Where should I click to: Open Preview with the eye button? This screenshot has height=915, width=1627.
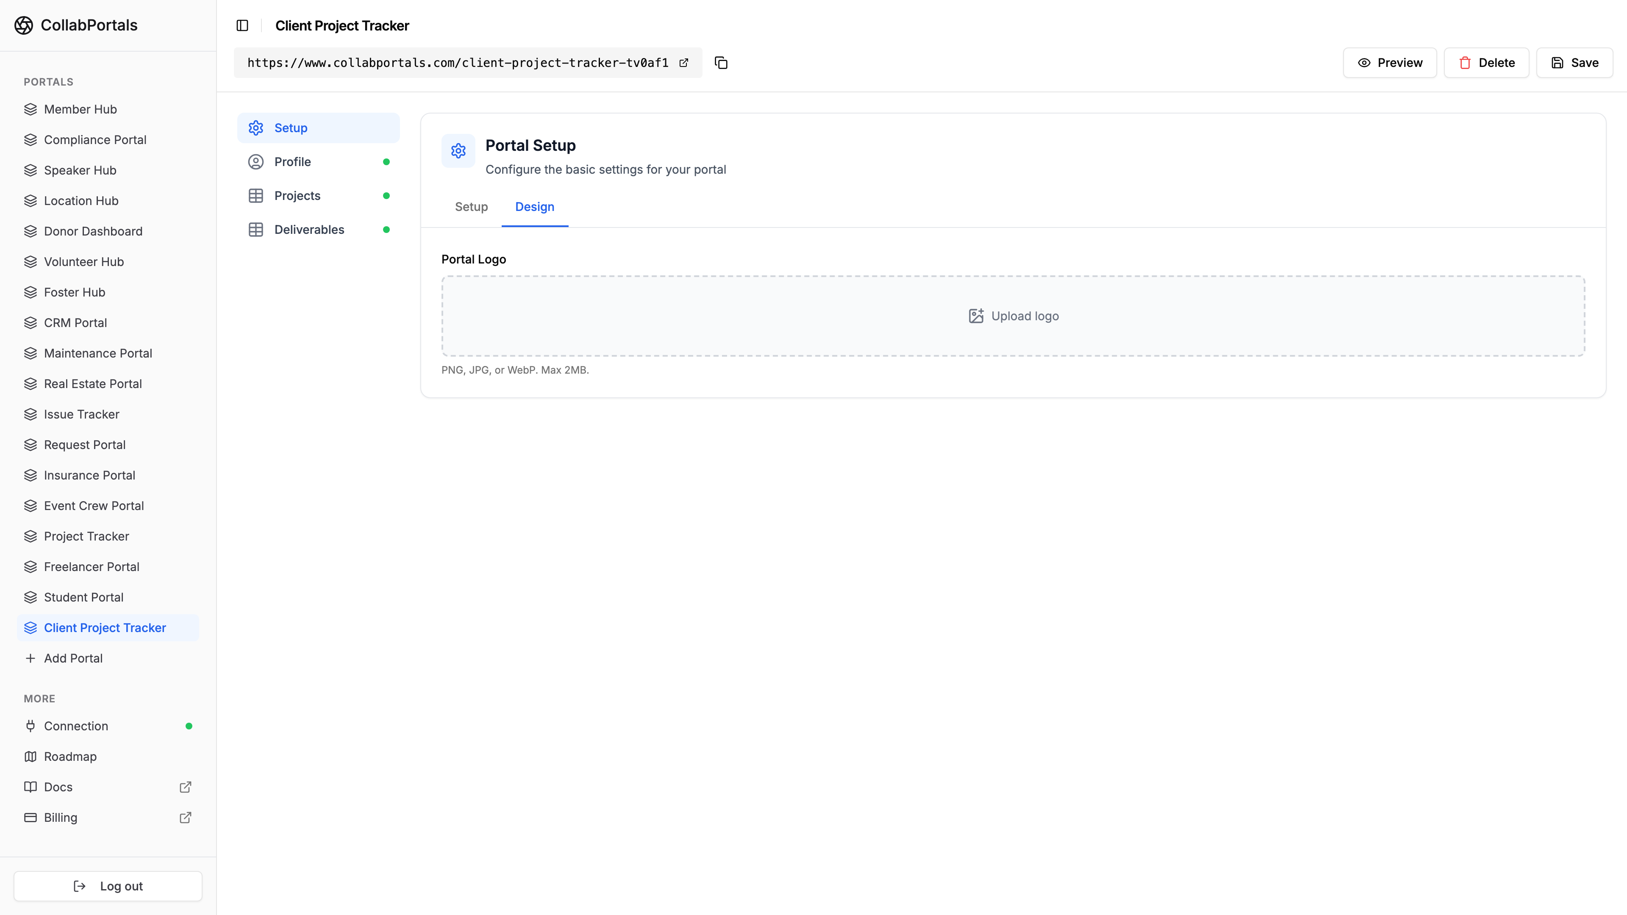point(1390,63)
